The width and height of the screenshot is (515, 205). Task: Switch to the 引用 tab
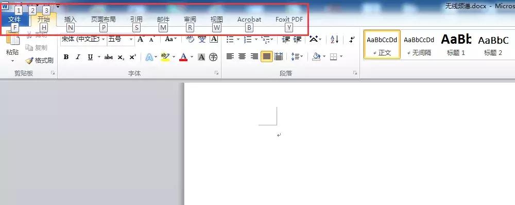[x=136, y=20]
